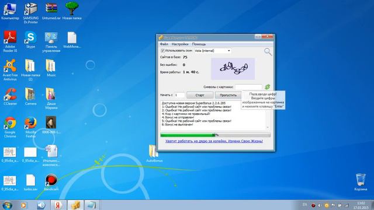Select the Итальянс... живопись document icon
Image resolution: width=374 pixels, height=210 pixels.
click(x=51, y=156)
